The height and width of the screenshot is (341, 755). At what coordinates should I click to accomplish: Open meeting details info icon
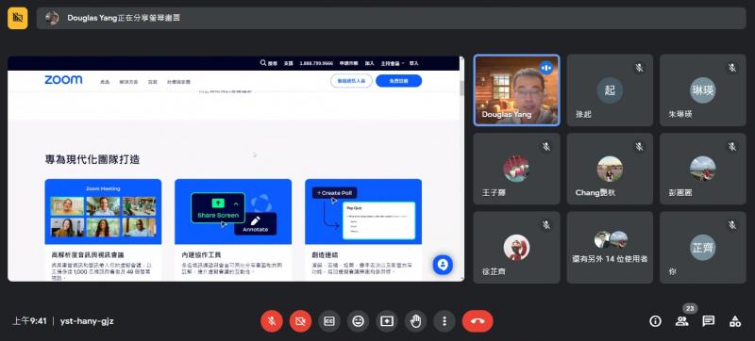655,321
